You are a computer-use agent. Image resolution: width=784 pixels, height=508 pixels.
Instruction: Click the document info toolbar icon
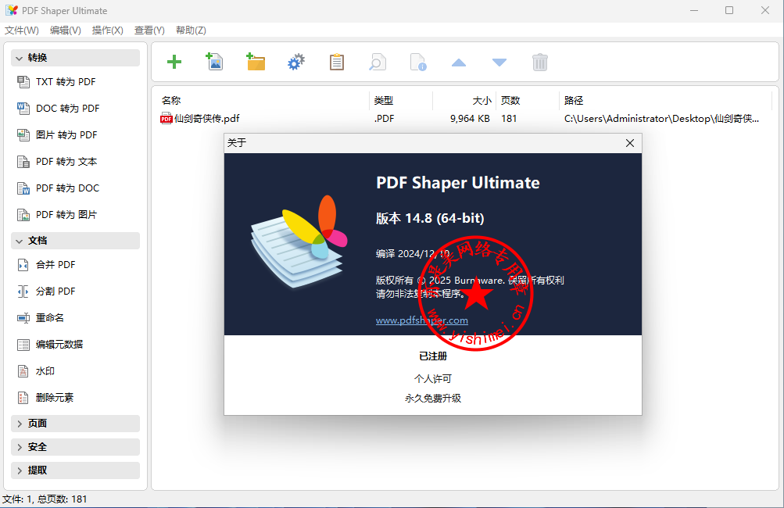tap(418, 63)
